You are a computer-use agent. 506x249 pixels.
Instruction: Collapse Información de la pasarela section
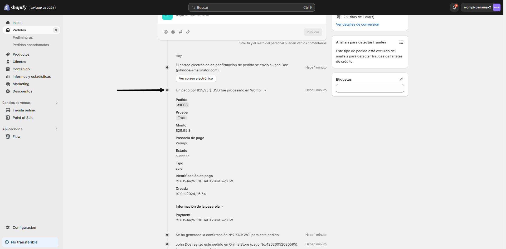(223, 206)
